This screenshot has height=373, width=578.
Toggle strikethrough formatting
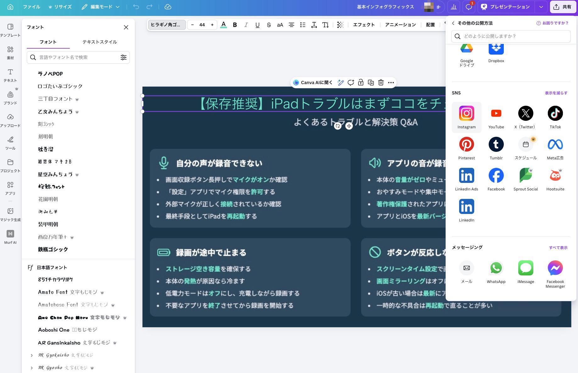click(x=269, y=25)
